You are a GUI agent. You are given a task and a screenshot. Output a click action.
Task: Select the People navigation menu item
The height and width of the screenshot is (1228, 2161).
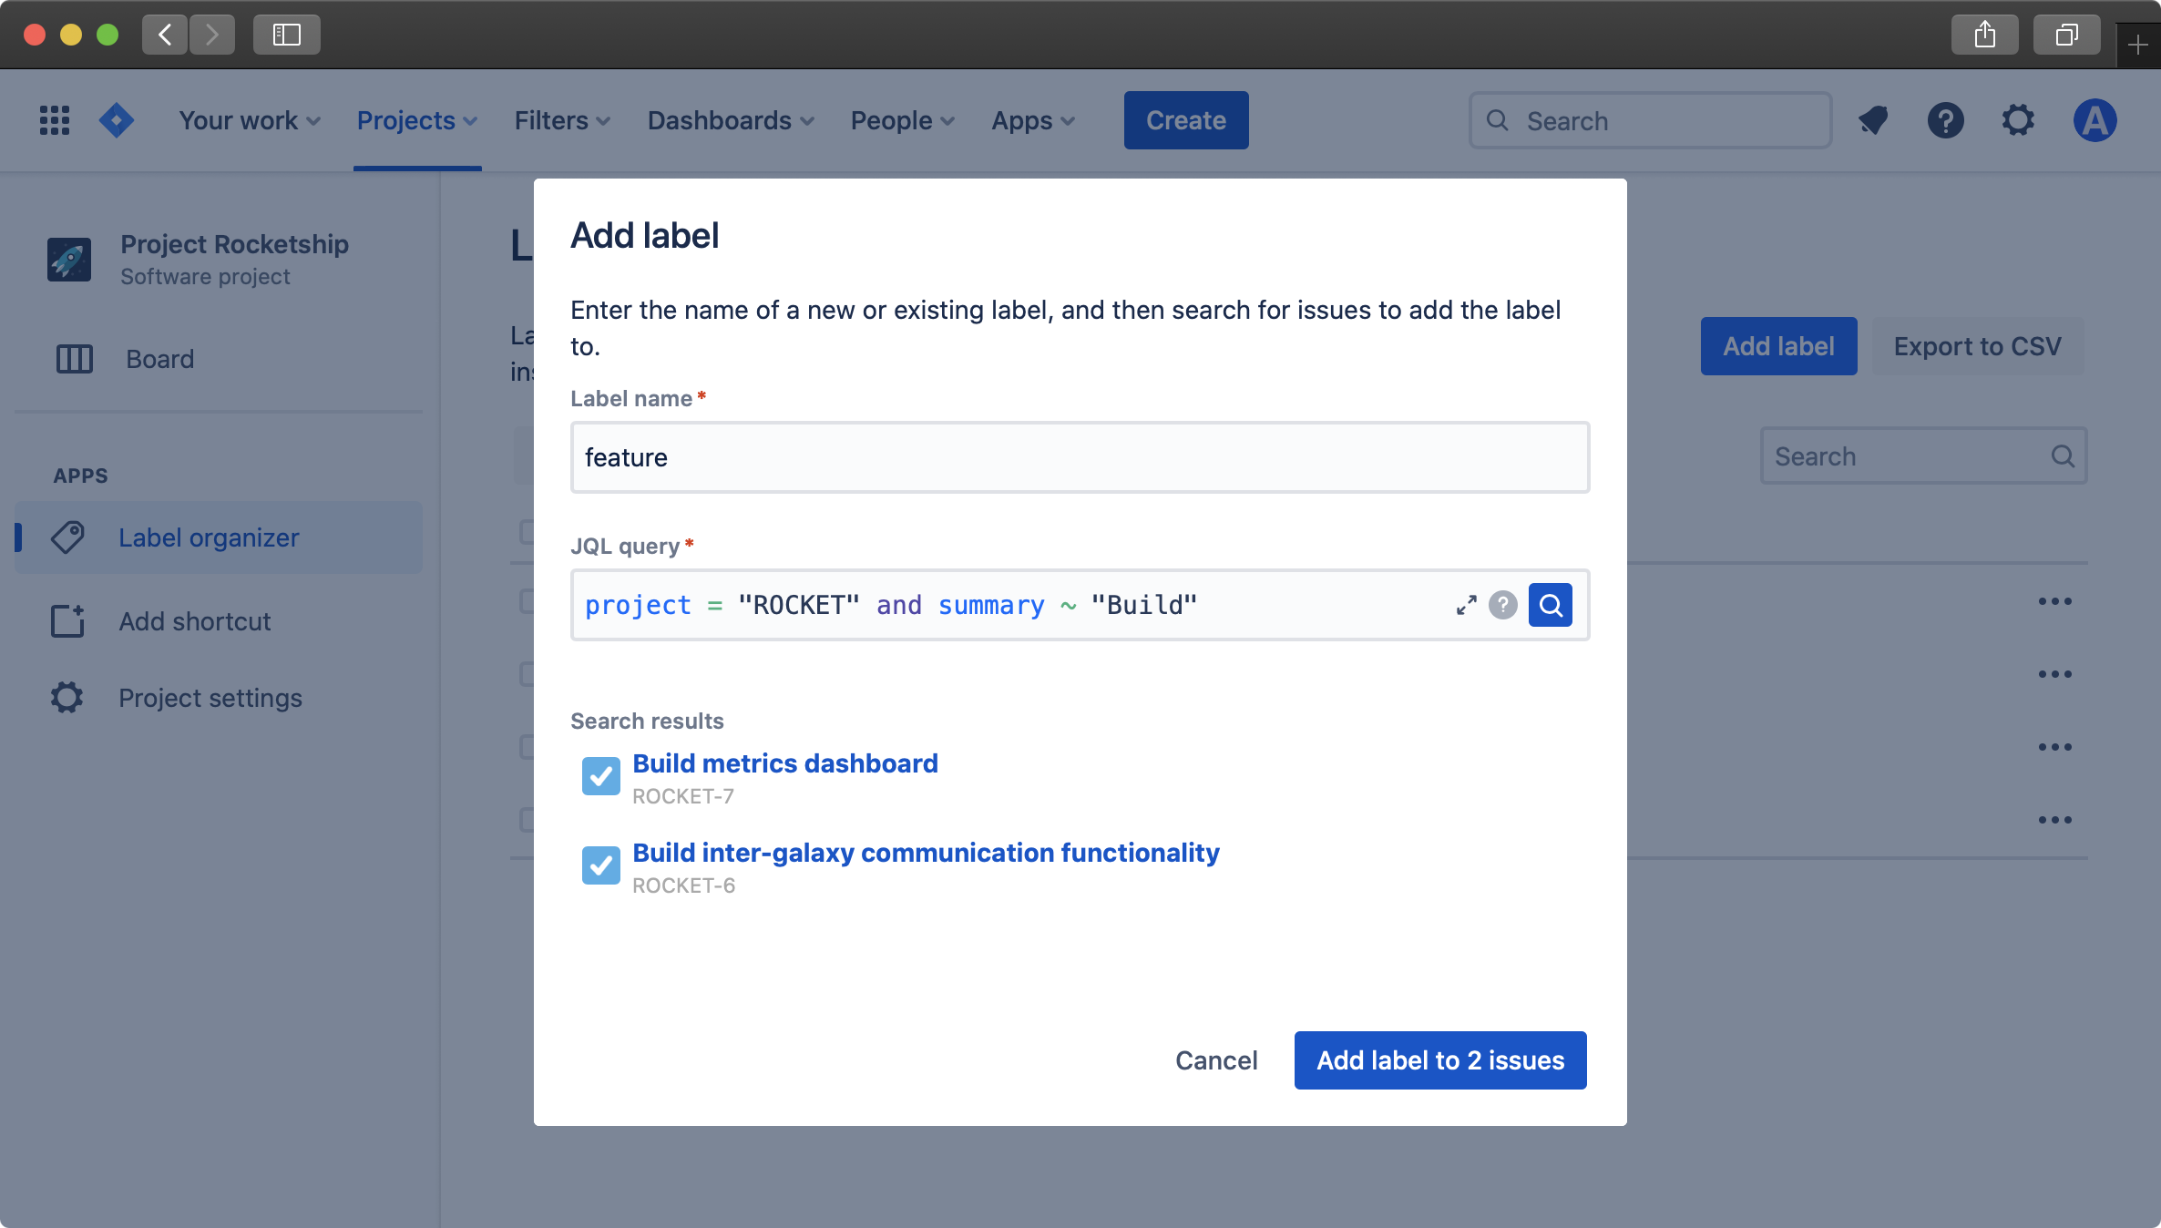901,120
